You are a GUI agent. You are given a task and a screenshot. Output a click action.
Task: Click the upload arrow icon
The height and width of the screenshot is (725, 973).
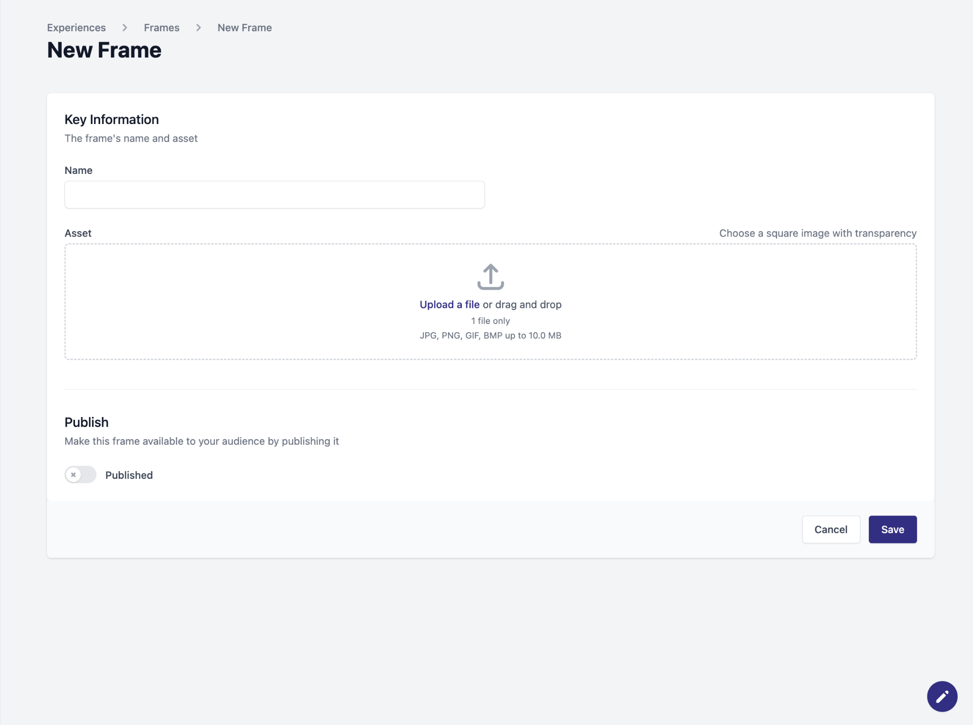tap(490, 277)
